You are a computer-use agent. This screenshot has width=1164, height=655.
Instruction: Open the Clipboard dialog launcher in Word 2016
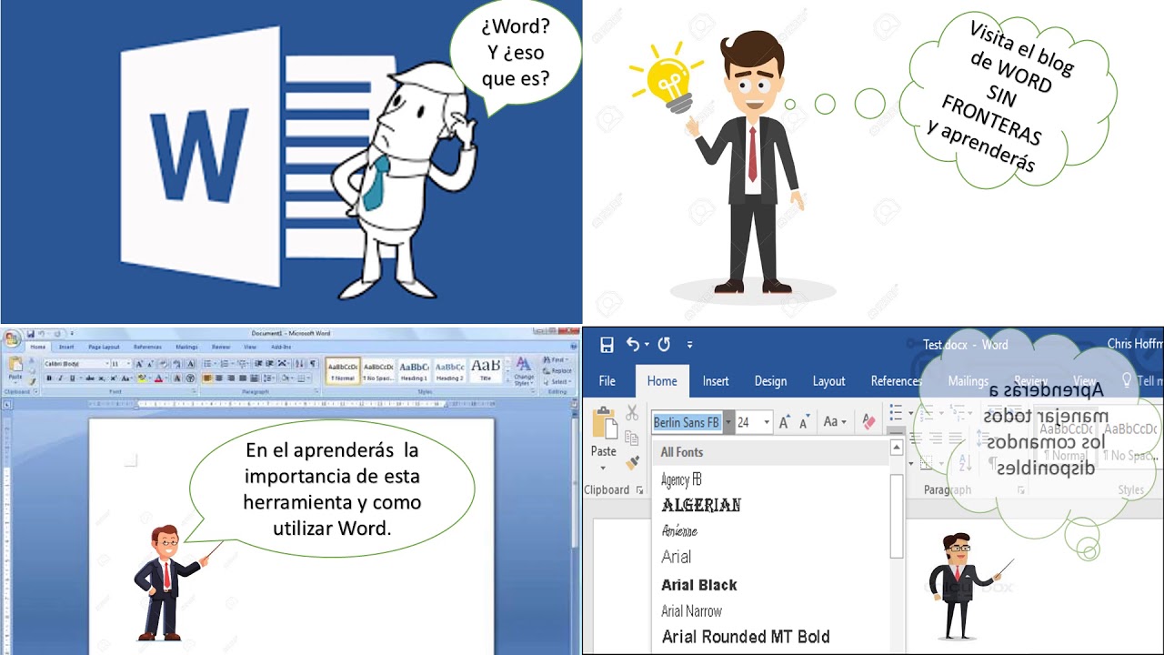pyautogui.click(x=639, y=490)
